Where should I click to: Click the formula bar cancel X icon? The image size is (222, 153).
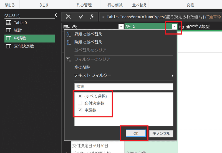click(x=68, y=17)
